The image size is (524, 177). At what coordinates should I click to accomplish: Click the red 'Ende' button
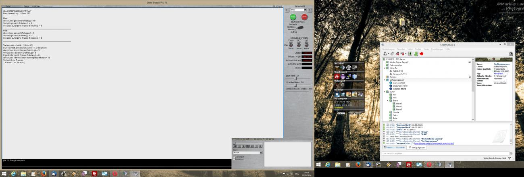coord(304,17)
